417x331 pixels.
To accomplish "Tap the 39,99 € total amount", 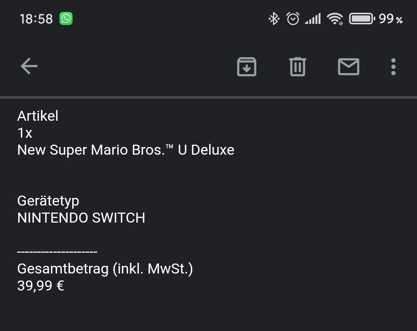I will pos(41,286).
